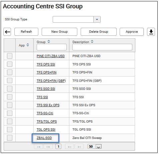Click the download export icon
Viewport: 159px width, 154px height.
click(151, 32)
